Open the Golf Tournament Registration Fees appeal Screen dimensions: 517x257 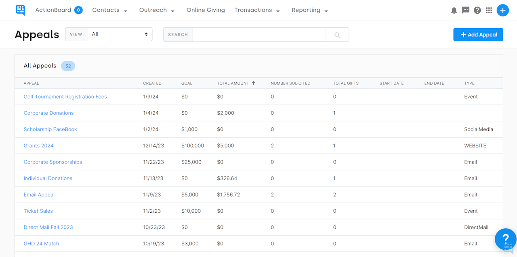pos(65,97)
